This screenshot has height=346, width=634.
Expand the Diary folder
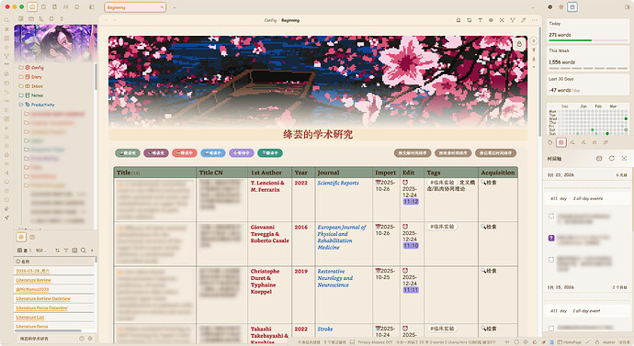(x=30, y=77)
